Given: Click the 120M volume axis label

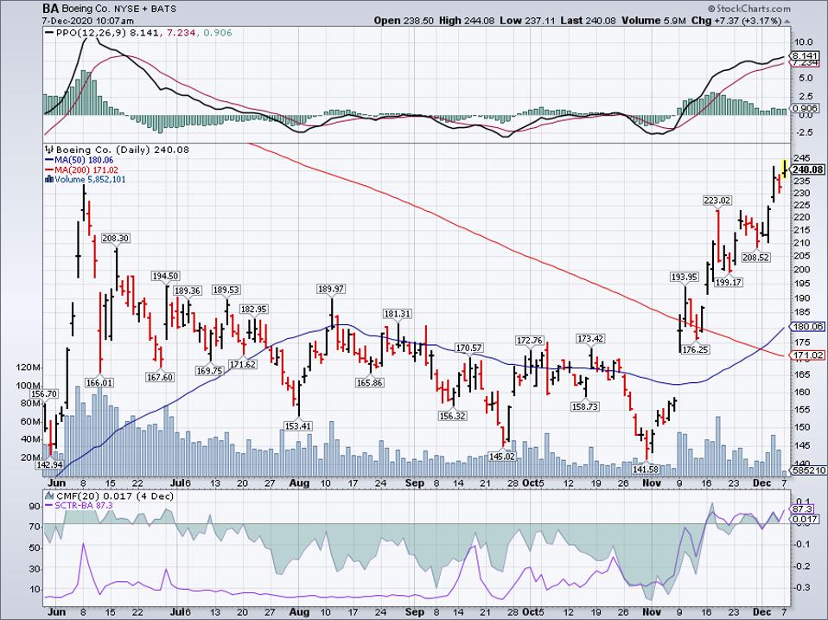Looking at the screenshot, I should tap(29, 368).
